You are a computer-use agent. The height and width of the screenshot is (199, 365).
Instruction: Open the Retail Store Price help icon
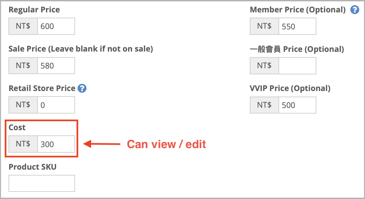82,88
